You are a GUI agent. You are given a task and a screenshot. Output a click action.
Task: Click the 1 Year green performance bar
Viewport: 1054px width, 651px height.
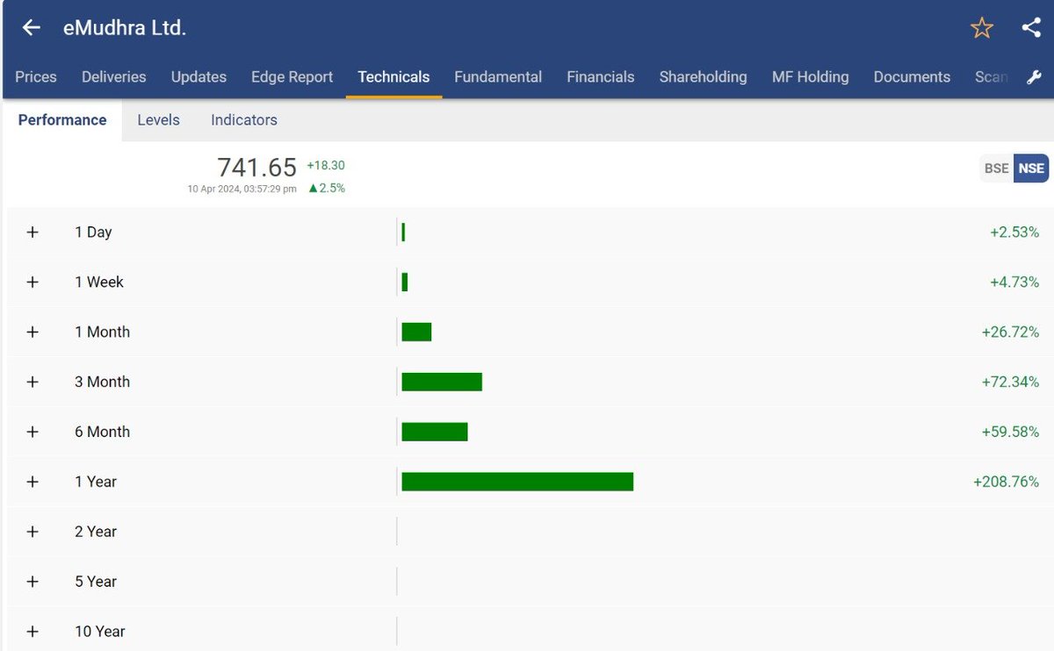pyautogui.click(x=517, y=482)
